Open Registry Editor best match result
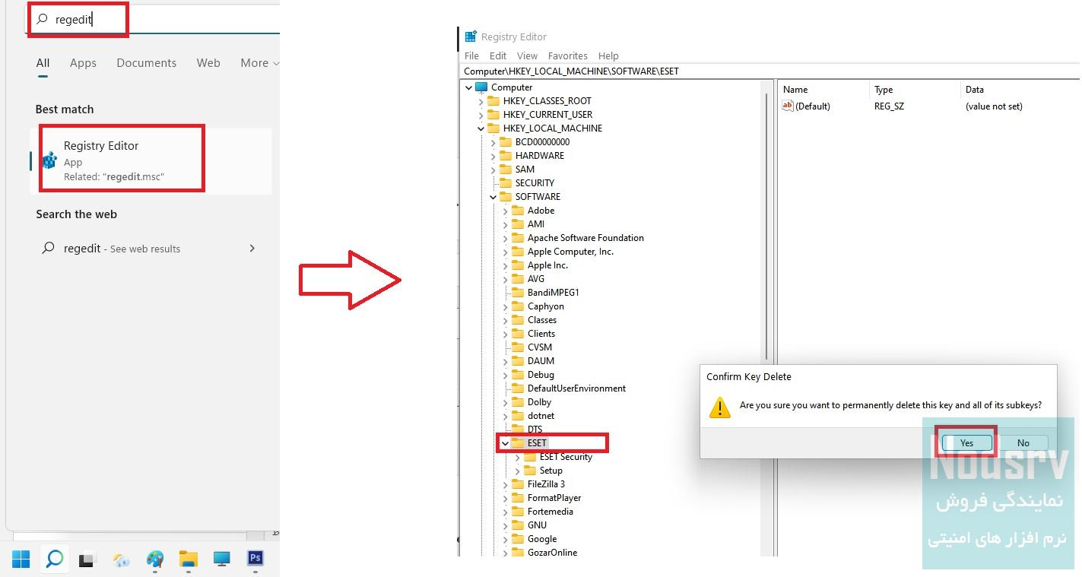 tap(151, 160)
